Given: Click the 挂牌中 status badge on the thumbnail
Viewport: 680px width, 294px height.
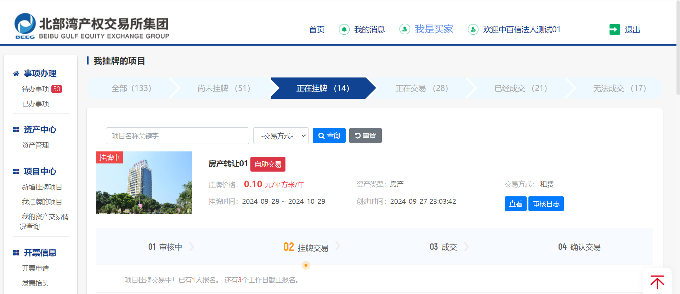Looking at the screenshot, I should click(x=109, y=157).
